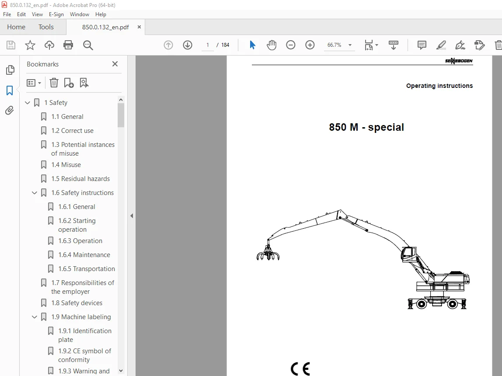
Task: Collapse navigation pane arrow
Action: pos(132,216)
